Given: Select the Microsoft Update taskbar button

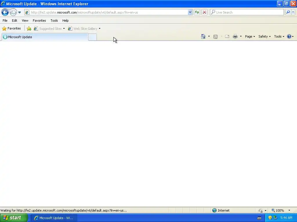Looking at the screenshot, I should 54,218.
